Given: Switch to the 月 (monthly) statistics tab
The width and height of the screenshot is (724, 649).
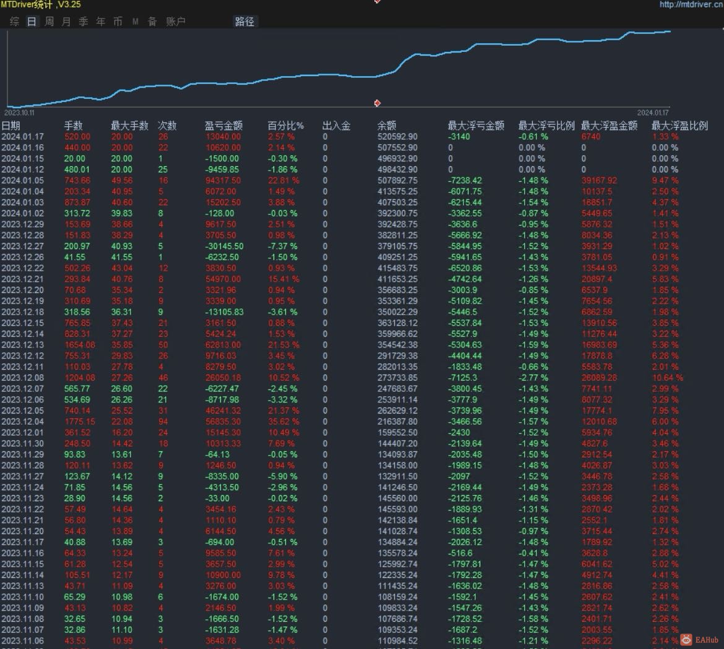Looking at the screenshot, I should 66,22.
